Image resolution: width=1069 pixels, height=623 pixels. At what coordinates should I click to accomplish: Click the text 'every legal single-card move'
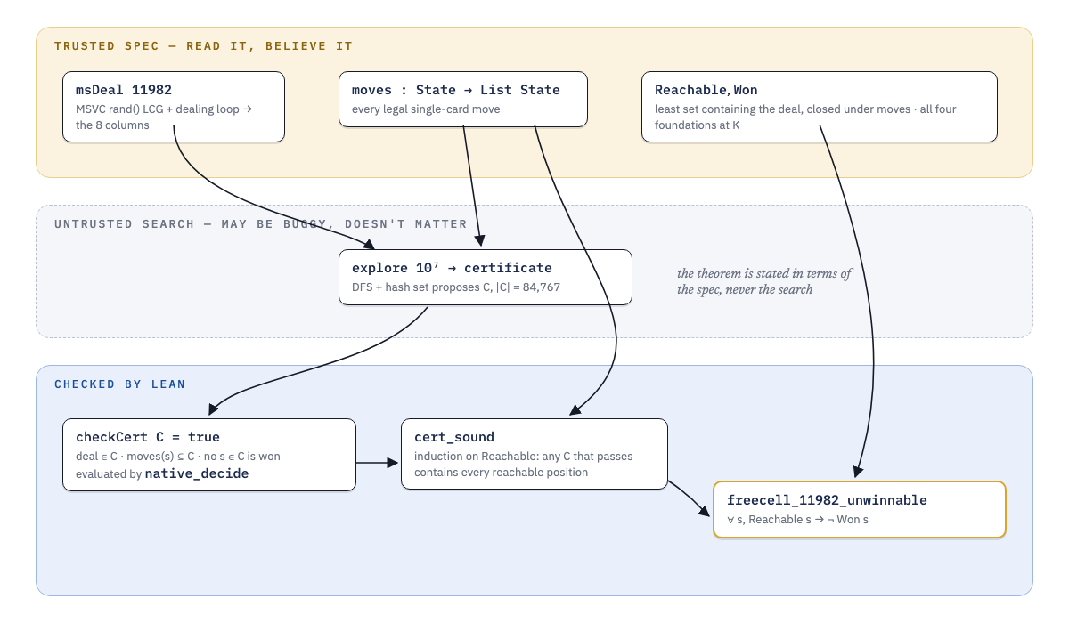(426, 109)
